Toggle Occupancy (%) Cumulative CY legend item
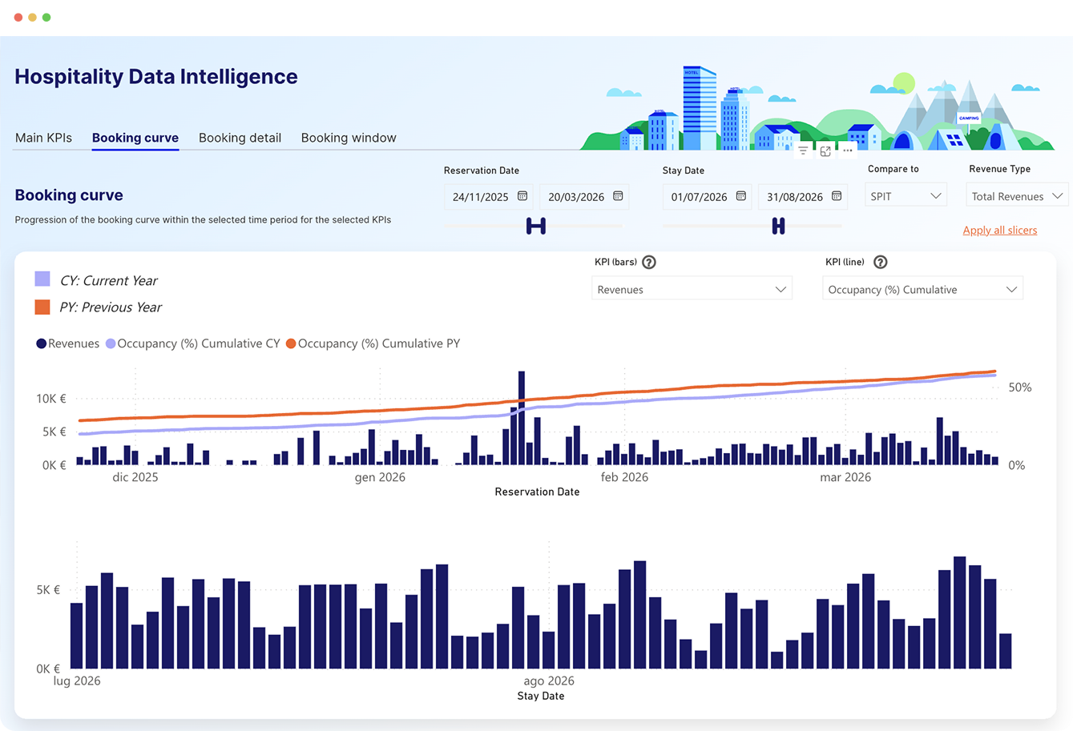 pyautogui.click(x=192, y=343)
